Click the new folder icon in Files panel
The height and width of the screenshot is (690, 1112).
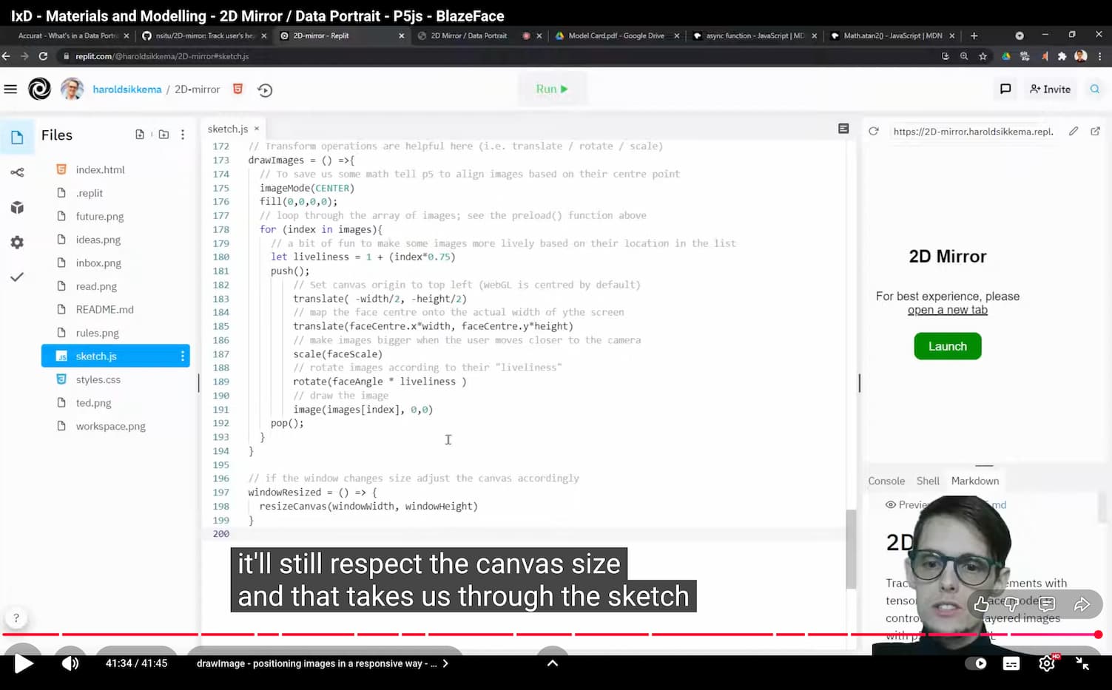(x=164, y=135)
